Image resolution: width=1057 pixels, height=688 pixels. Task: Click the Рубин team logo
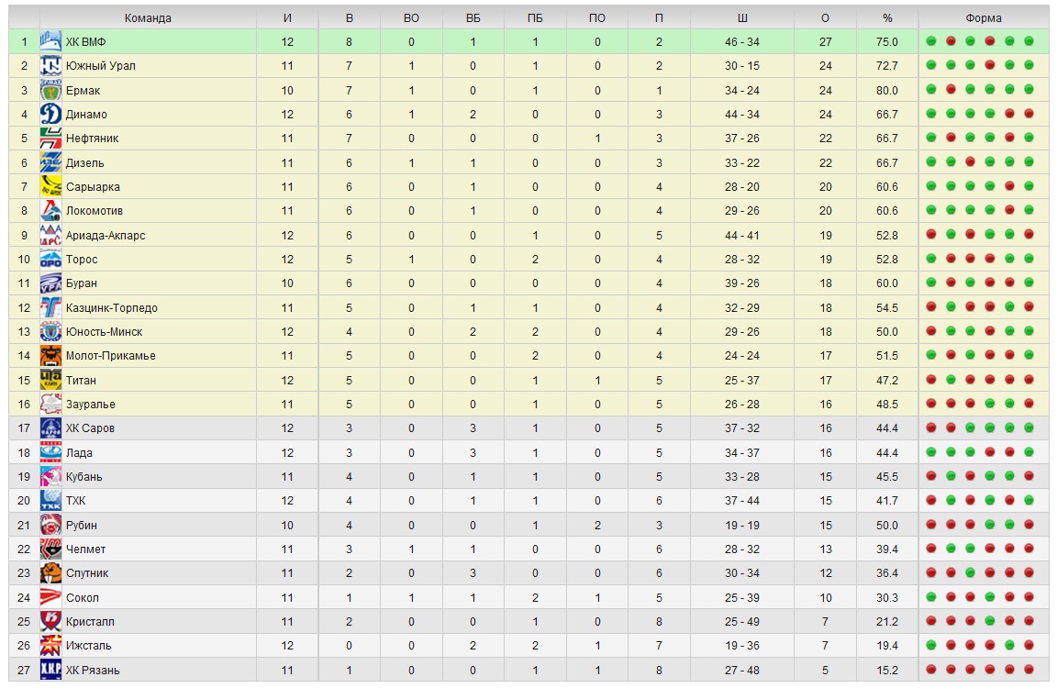pos(50,525)
